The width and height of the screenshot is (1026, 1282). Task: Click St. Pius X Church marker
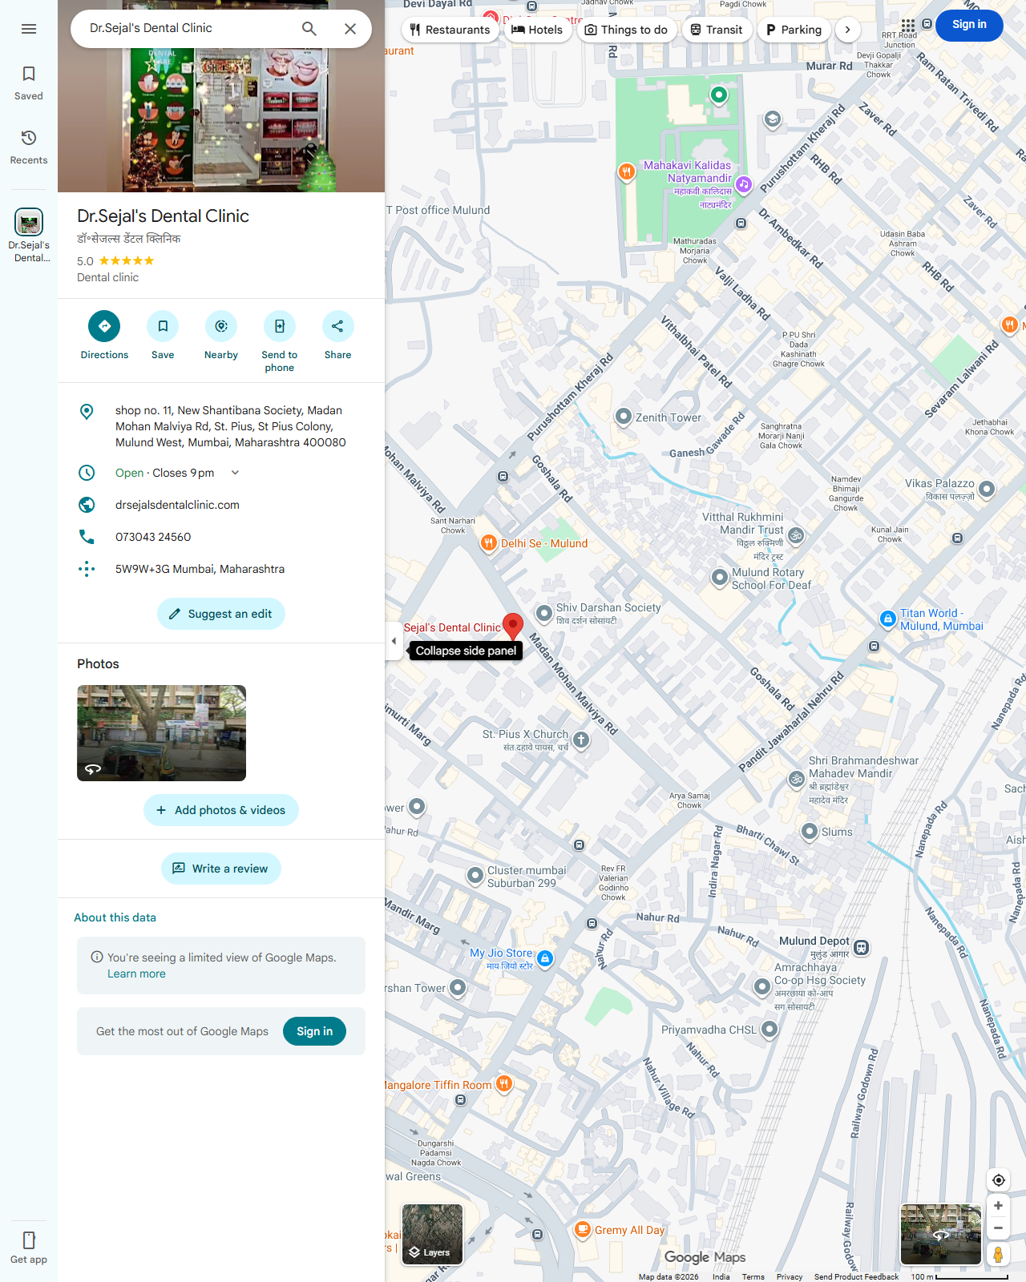581,740
